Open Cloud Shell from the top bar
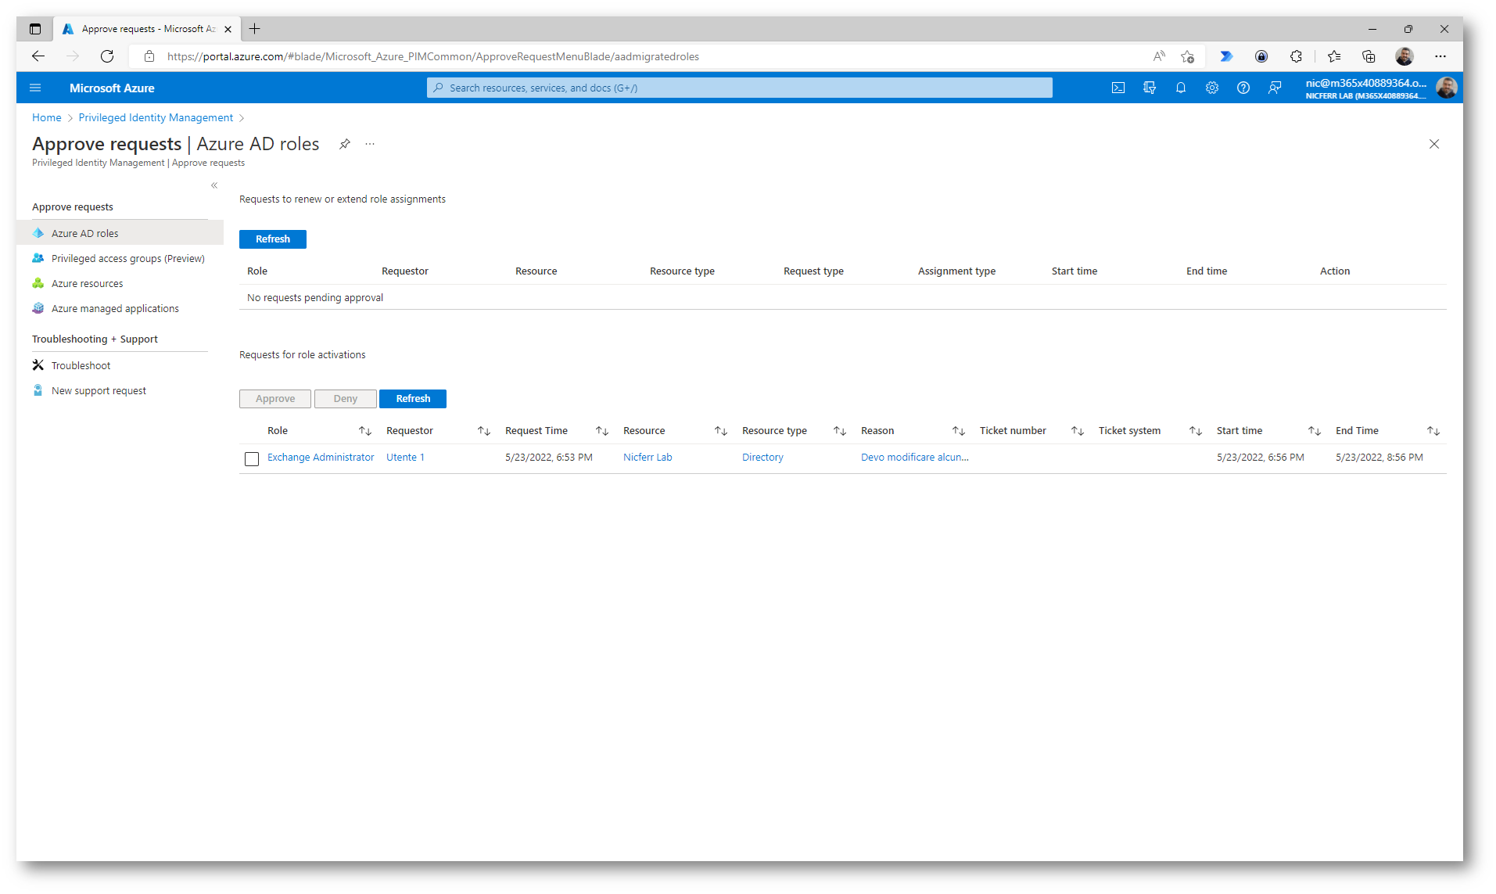Image resolution: width=1496 pixels, height=894 pixels. click(x=1118, y=88)
